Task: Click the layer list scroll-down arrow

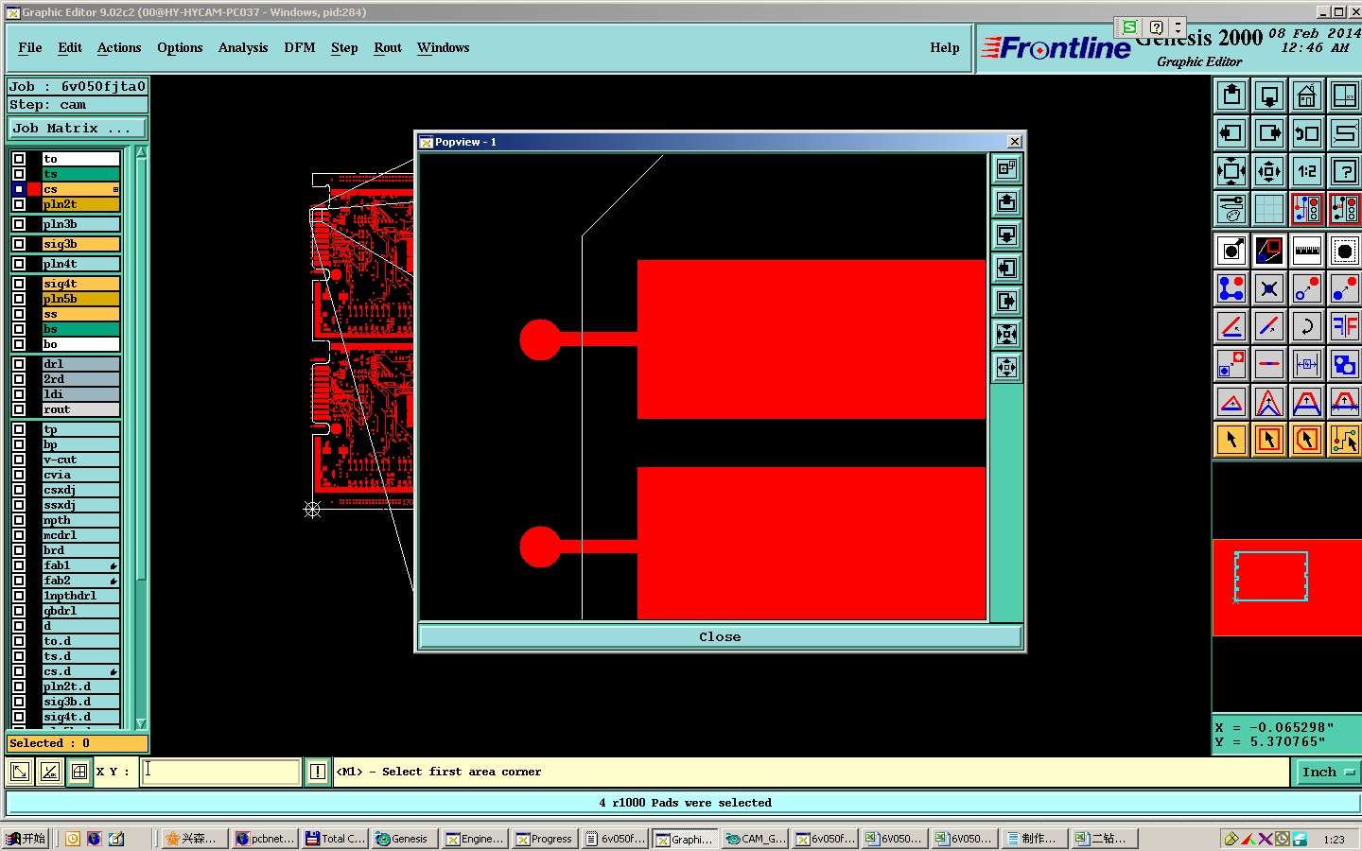Action: [x=141, y=723]
